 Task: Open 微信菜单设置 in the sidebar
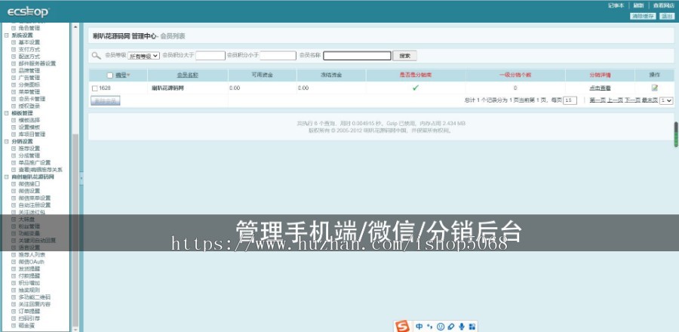tap(35, 198)
